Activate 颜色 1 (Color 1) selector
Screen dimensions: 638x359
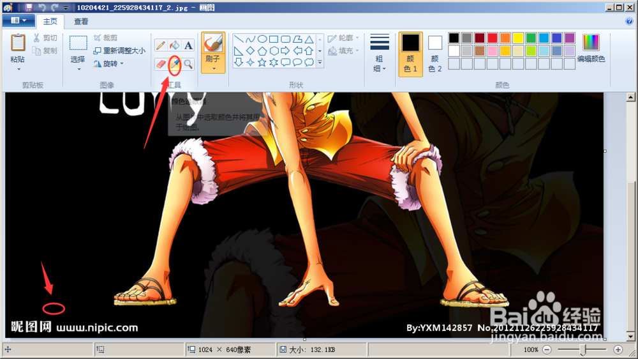tap(410, 54)
